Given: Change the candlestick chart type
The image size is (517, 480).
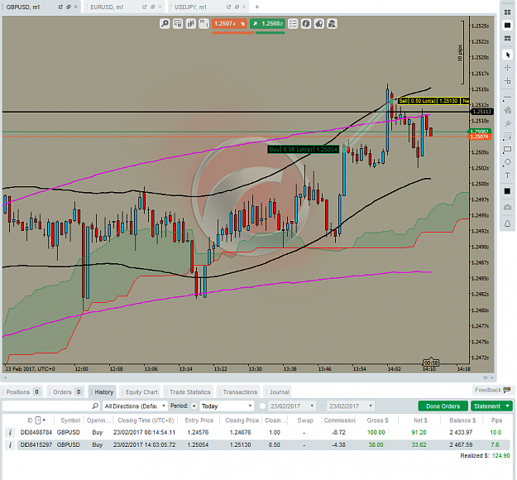Looking at the screenshot, I should 191,24.
